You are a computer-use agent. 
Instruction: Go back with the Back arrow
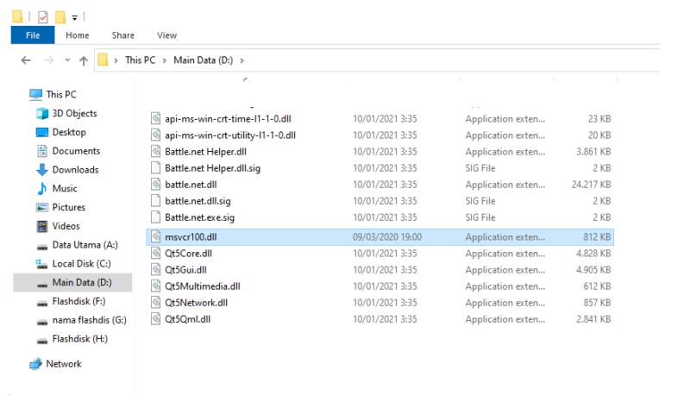click(x=26, y=60)
